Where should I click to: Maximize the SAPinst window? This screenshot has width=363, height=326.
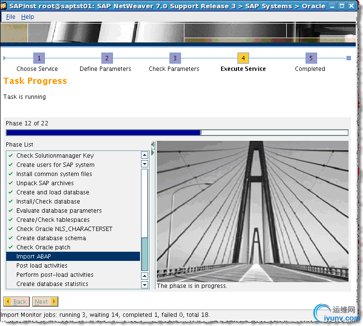point(342,6)
